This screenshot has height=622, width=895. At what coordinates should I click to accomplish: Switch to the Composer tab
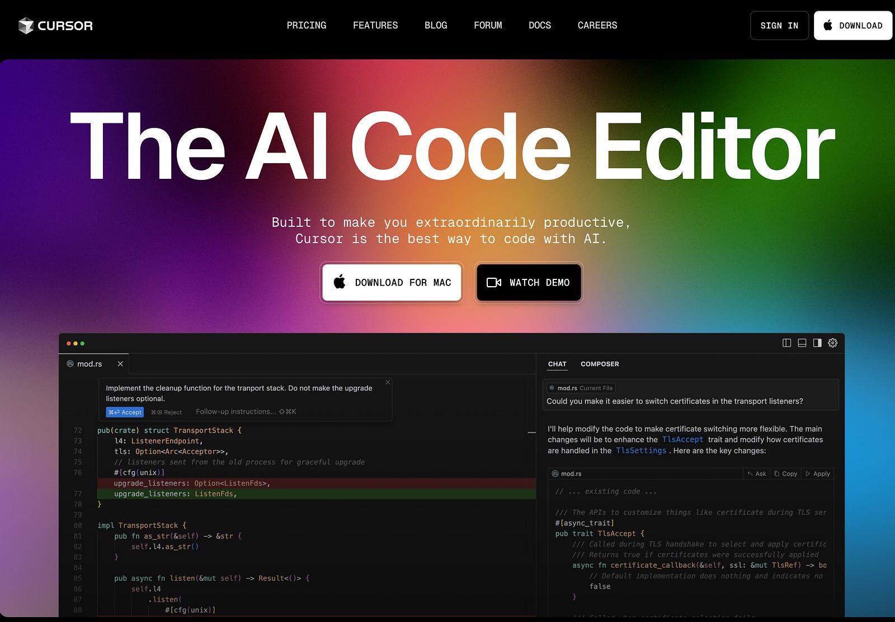(x=600, y=364)
